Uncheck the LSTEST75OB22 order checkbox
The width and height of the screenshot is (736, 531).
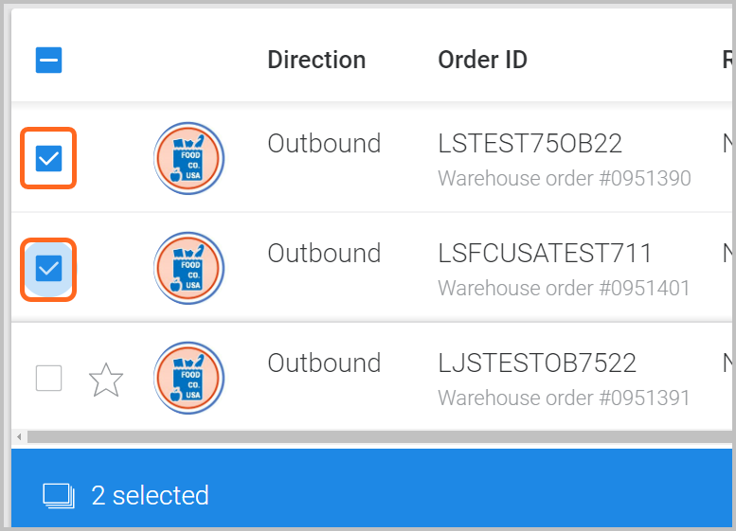(49, 159)
